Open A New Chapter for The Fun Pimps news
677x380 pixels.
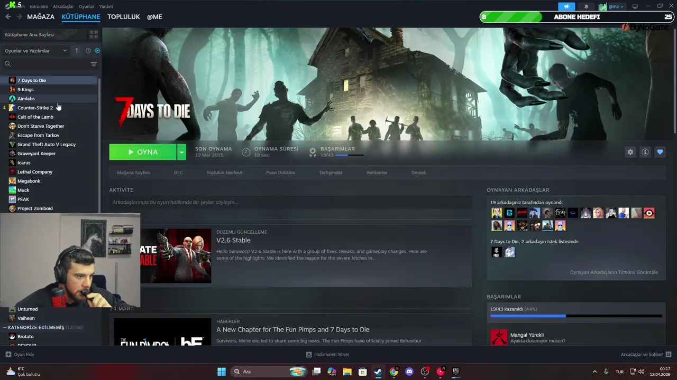[x=292, y=329]
